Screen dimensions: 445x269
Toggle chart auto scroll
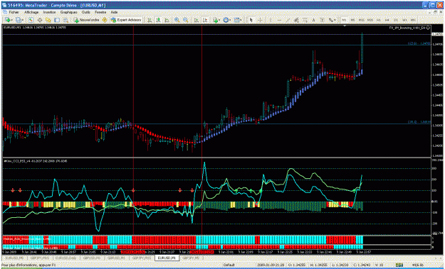(197, 20)
